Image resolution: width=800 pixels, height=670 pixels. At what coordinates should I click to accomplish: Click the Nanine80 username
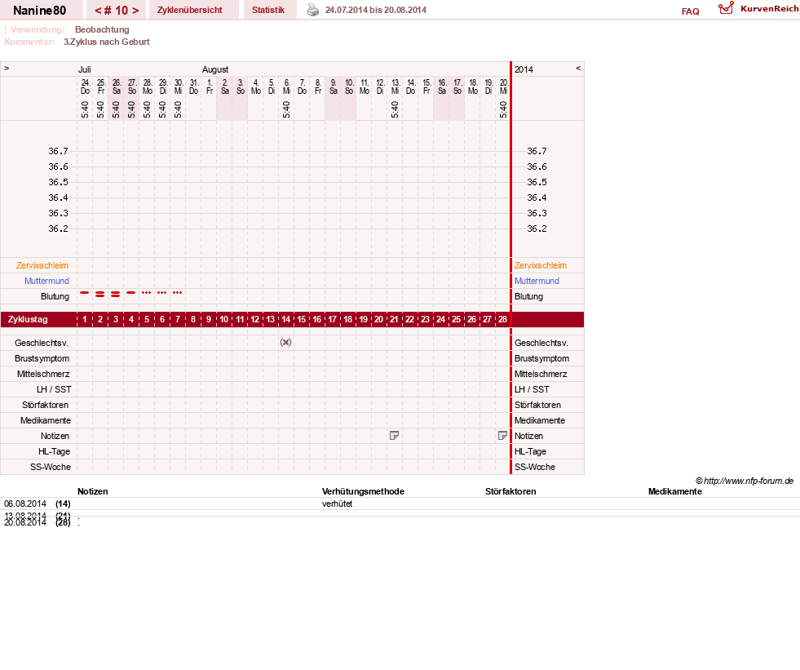pos(39,11)
